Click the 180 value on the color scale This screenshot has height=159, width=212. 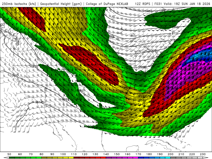[149, 154]
